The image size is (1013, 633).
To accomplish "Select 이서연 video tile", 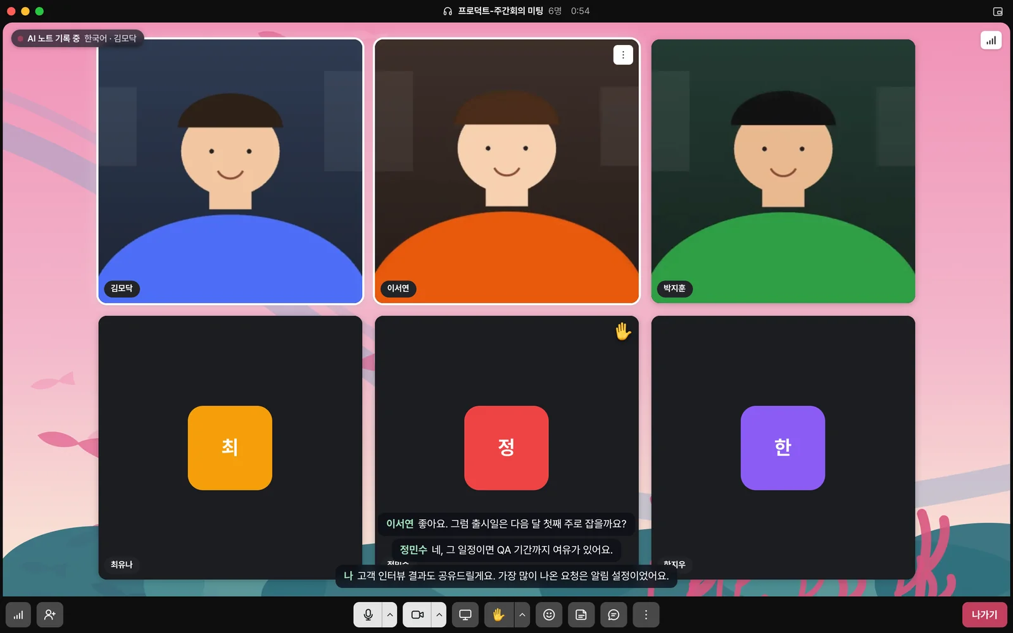I will (507, 171).
